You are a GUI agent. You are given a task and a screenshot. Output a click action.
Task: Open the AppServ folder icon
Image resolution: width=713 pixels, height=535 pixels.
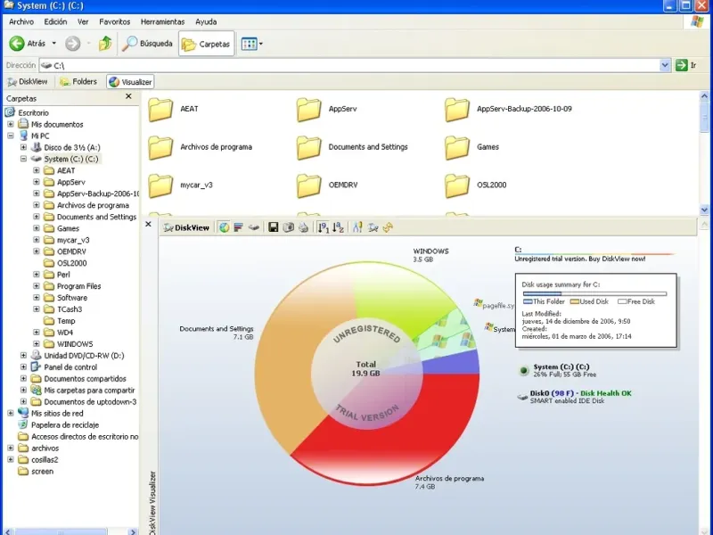[309, 109]
